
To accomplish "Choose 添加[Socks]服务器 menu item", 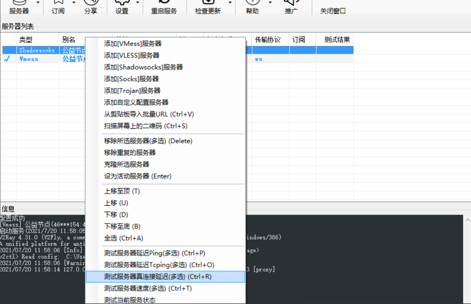I will pos(165,79).
